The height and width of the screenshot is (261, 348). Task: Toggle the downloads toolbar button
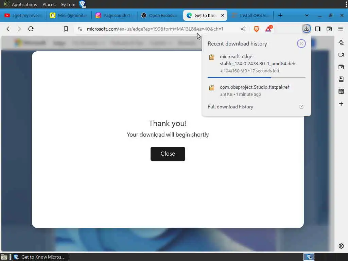click(307, 29)
